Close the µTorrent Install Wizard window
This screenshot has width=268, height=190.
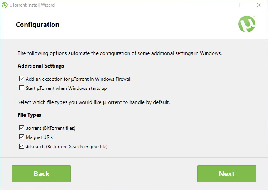coord(259,5)
